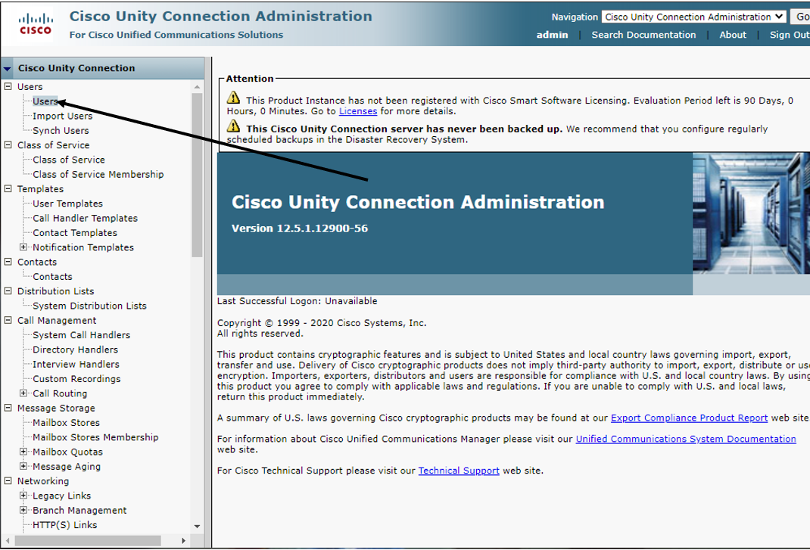Image resolution: width=810 pixels, height=550 pixels.
Task: Collapse the Cisco Unity Connection tree arrow
Action: coord(8,68)
